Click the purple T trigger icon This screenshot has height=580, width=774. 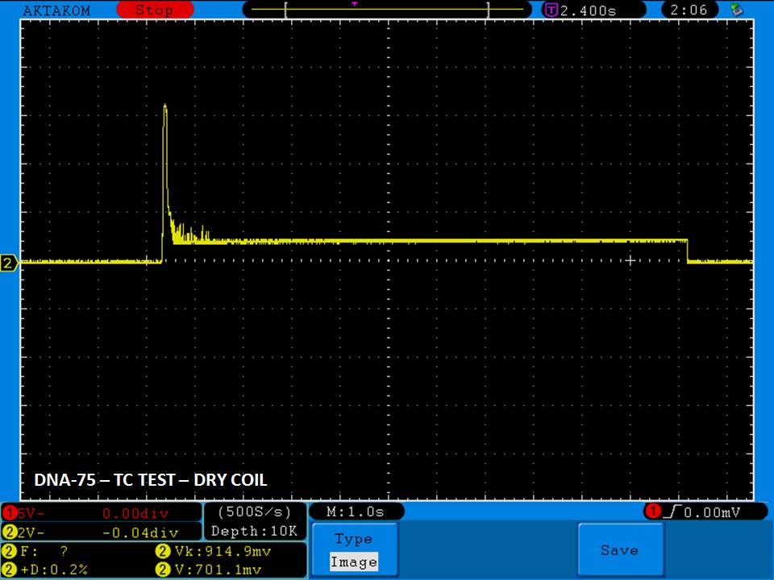pyautogui.click(x=551, y=10)
